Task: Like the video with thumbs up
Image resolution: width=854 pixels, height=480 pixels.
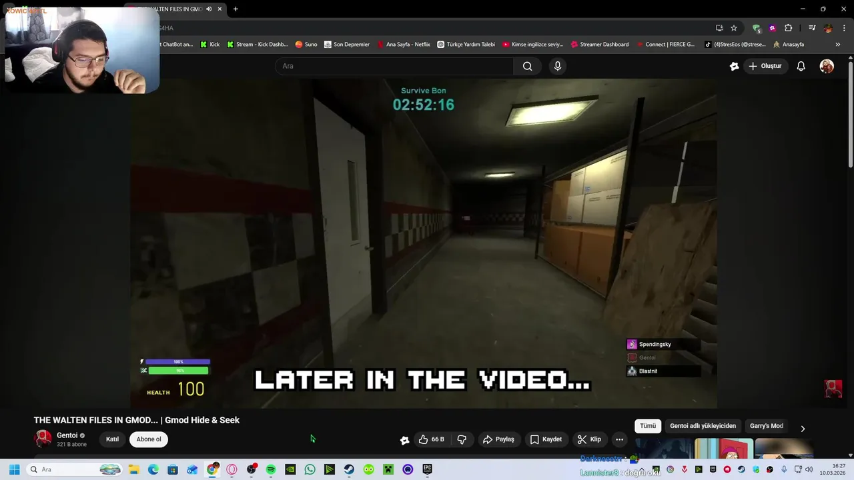Action: click(x=431, y=439)
